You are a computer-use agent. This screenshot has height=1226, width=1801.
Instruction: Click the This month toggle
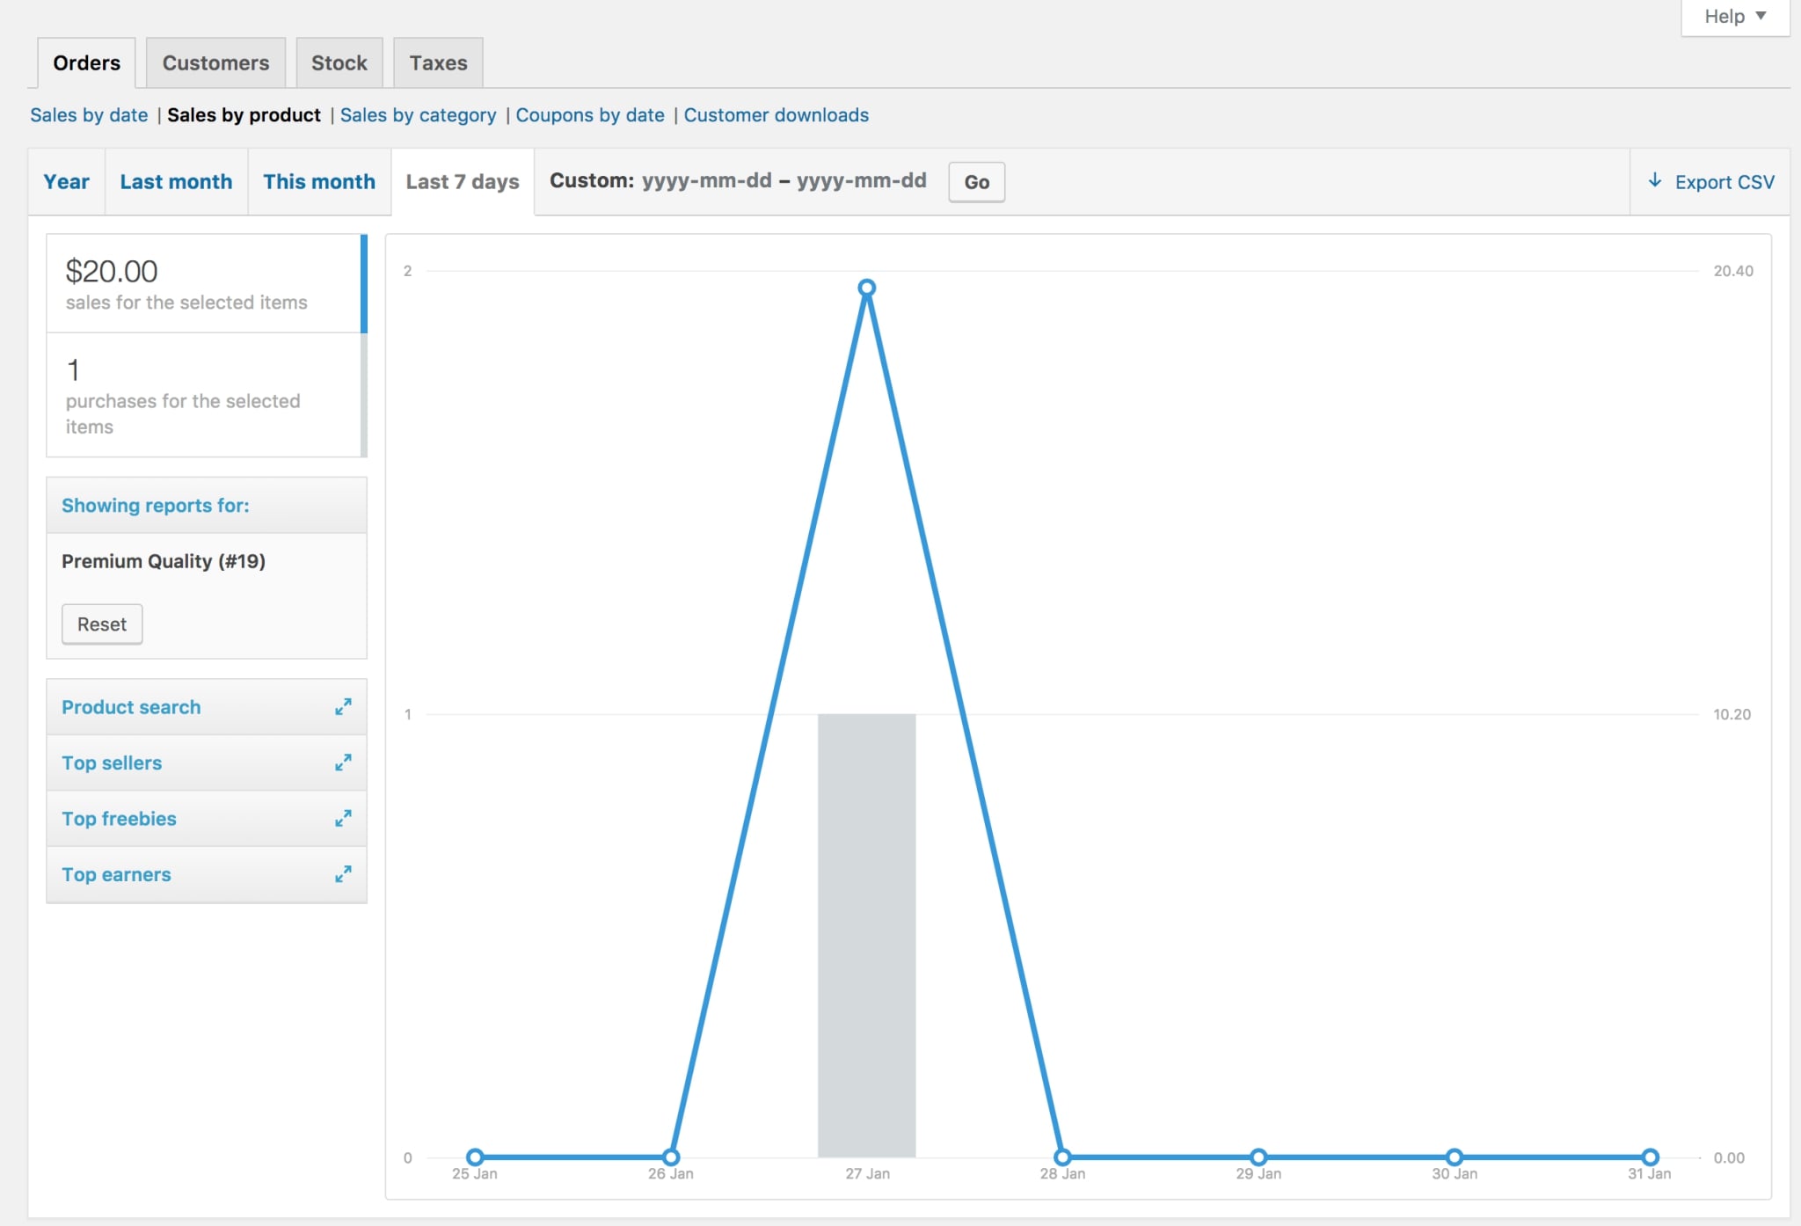pos(318,179)
